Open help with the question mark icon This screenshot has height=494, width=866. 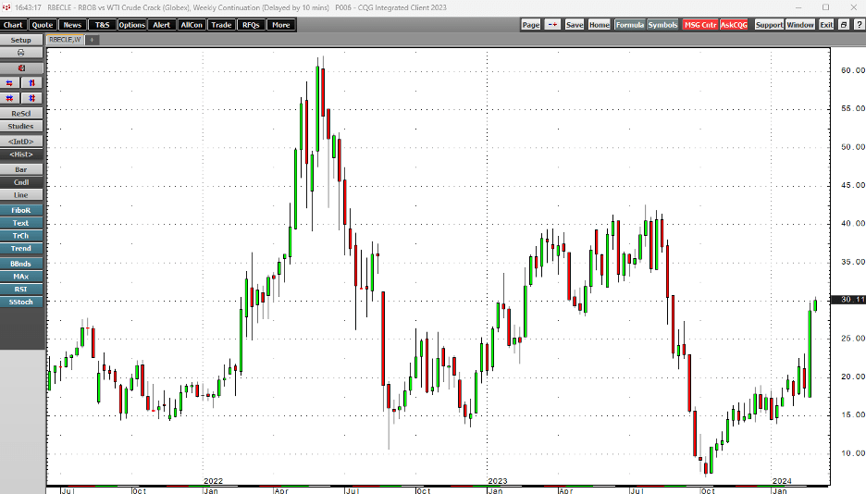[x=859, y=25]
